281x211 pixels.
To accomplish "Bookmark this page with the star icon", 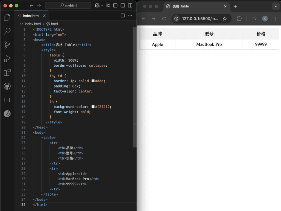I will (x=225, y=19).
